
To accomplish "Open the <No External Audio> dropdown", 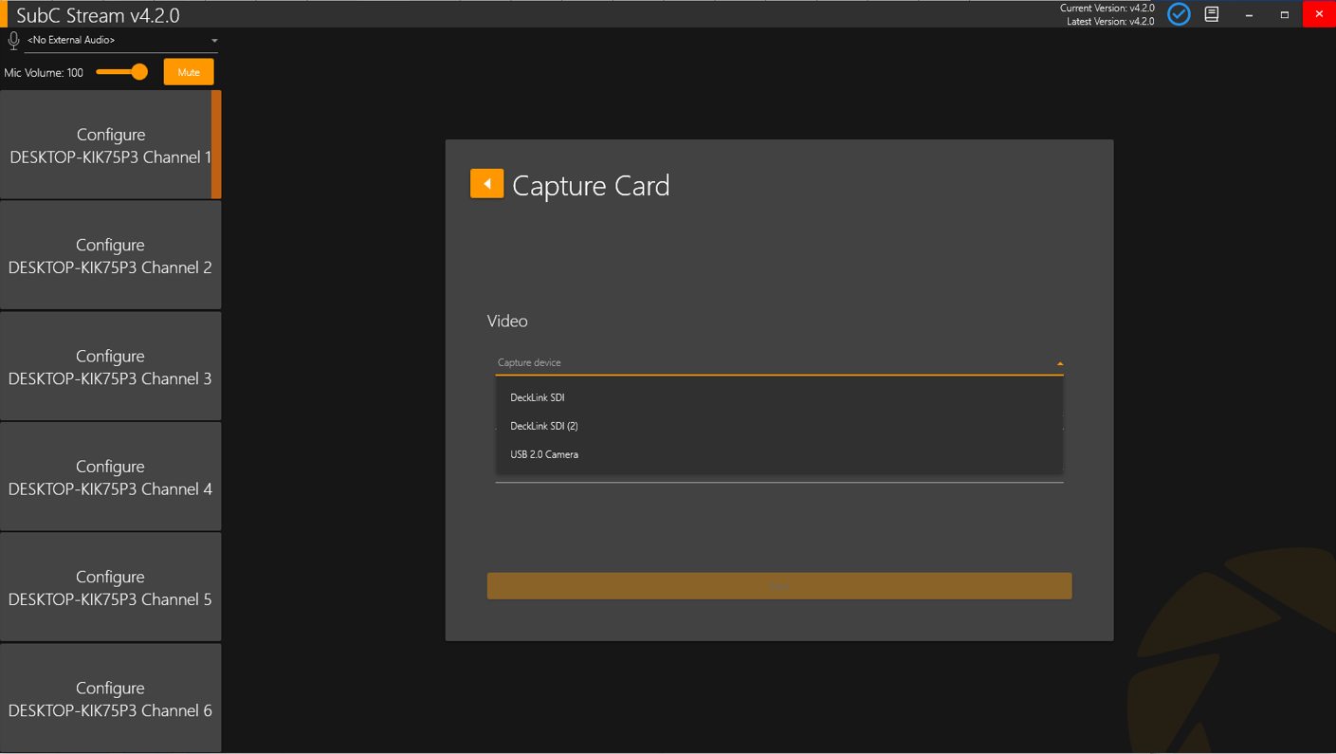I will [x=123, y=40].
